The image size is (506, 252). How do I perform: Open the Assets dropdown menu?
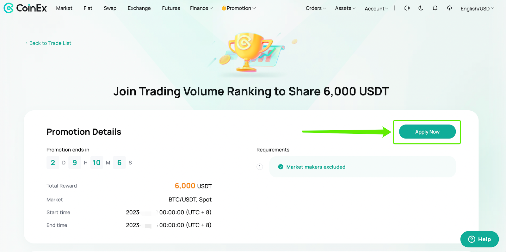pos(345,8)
